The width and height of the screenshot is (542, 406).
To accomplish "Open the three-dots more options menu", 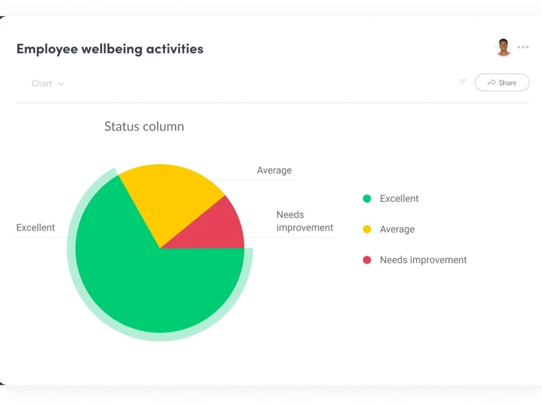I will click(523, 47).
